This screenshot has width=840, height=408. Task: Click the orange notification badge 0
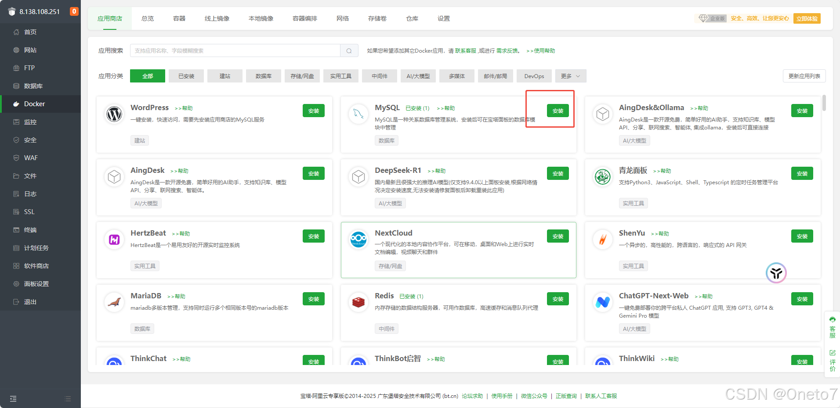[x=74, y=11]
